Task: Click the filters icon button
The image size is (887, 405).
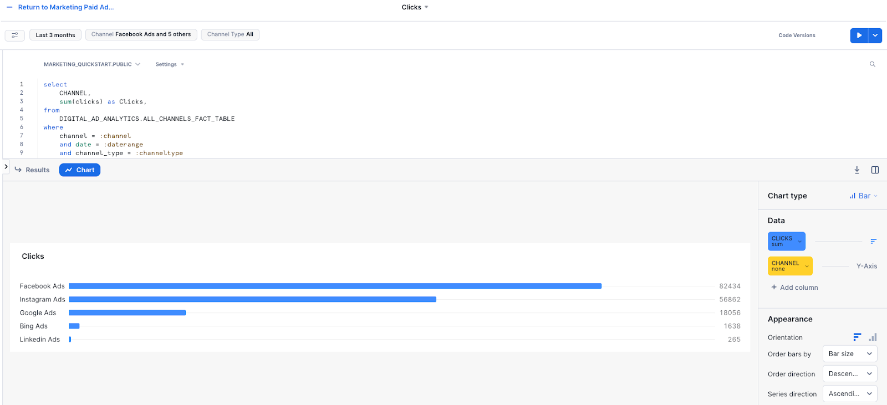Action: (14, 35)
